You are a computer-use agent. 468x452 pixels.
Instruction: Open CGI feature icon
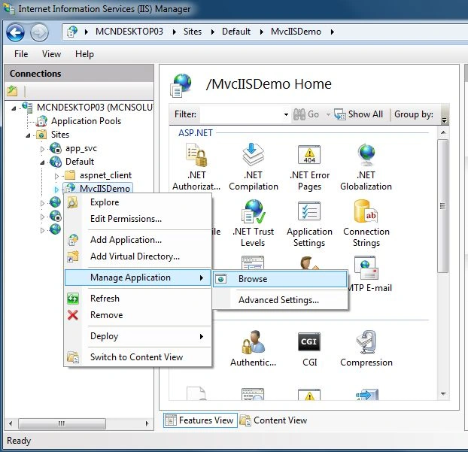tap(309, 341)
